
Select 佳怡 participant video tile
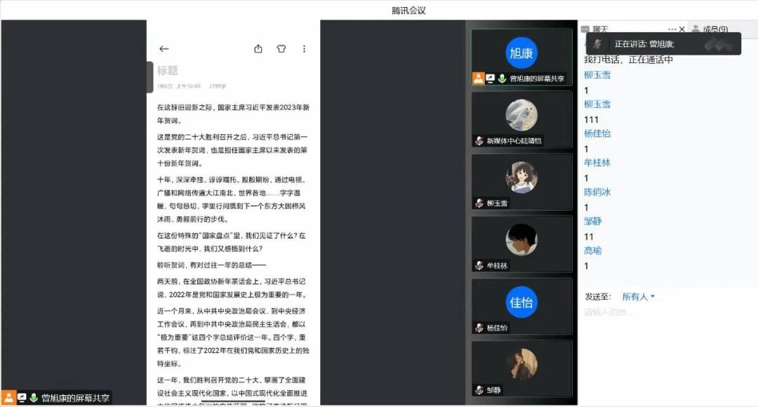(521, 303)
